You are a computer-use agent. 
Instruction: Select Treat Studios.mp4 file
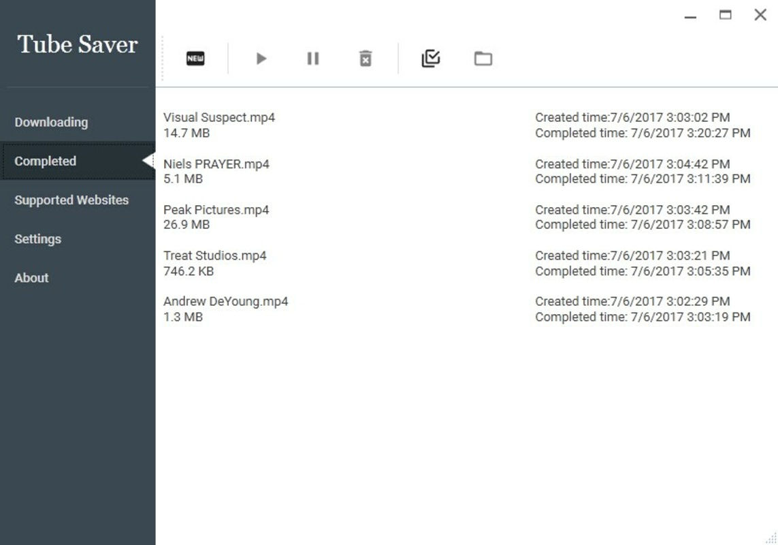pos(215,255)
